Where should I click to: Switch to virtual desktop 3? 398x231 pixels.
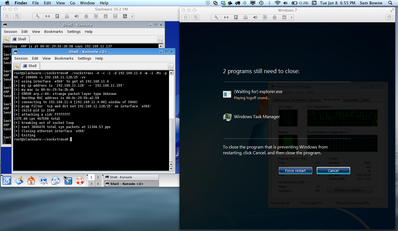point(91,184)
